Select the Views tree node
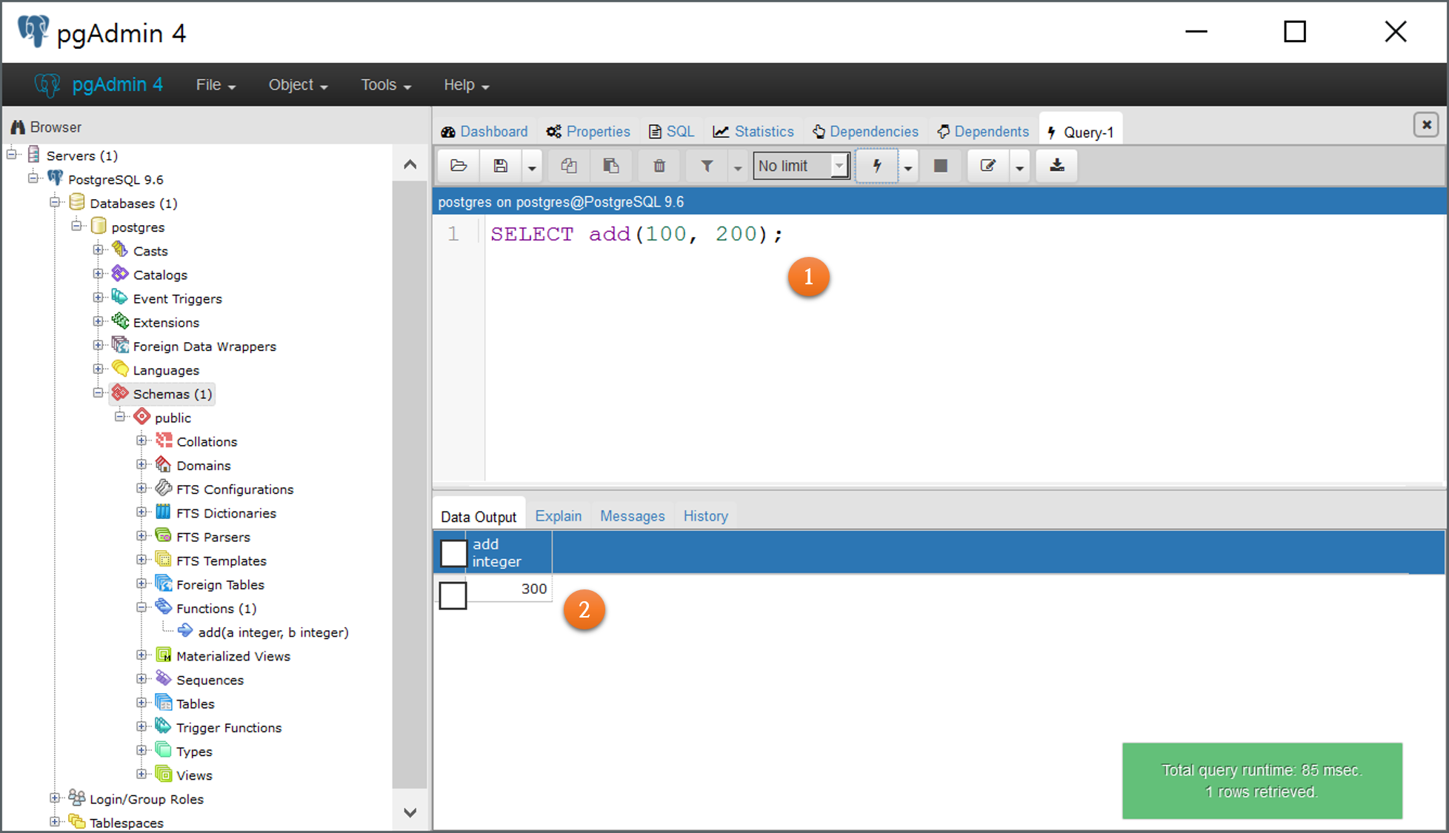The image size is (1449, 833). pyautogui.click(x=194, y=775)
